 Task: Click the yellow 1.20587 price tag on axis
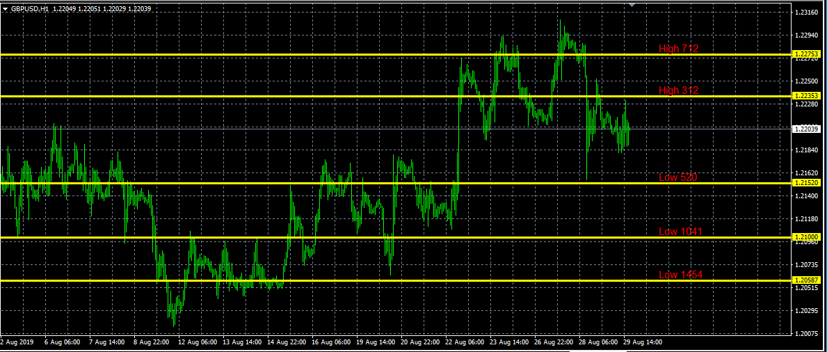(806, 280)
